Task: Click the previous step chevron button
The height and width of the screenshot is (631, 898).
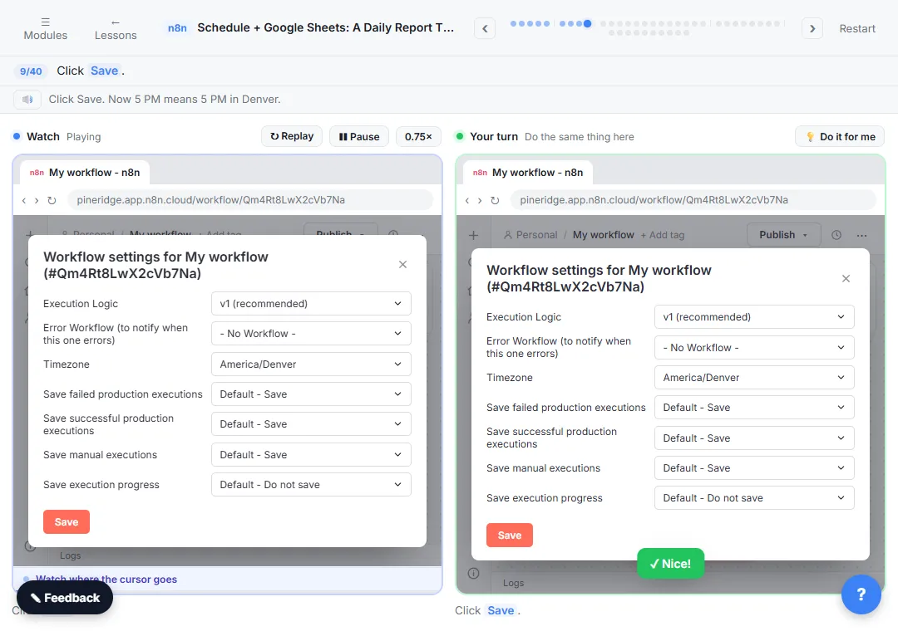Action: [485, 28]
